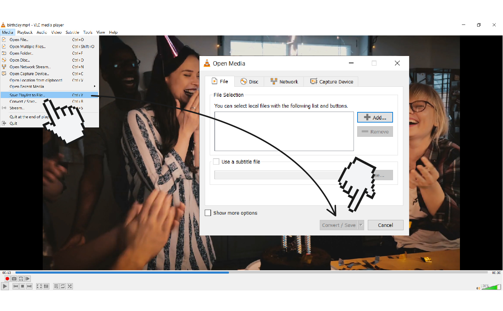
Task: Switch to Network tab in Open Media
Action: point(284,82)
